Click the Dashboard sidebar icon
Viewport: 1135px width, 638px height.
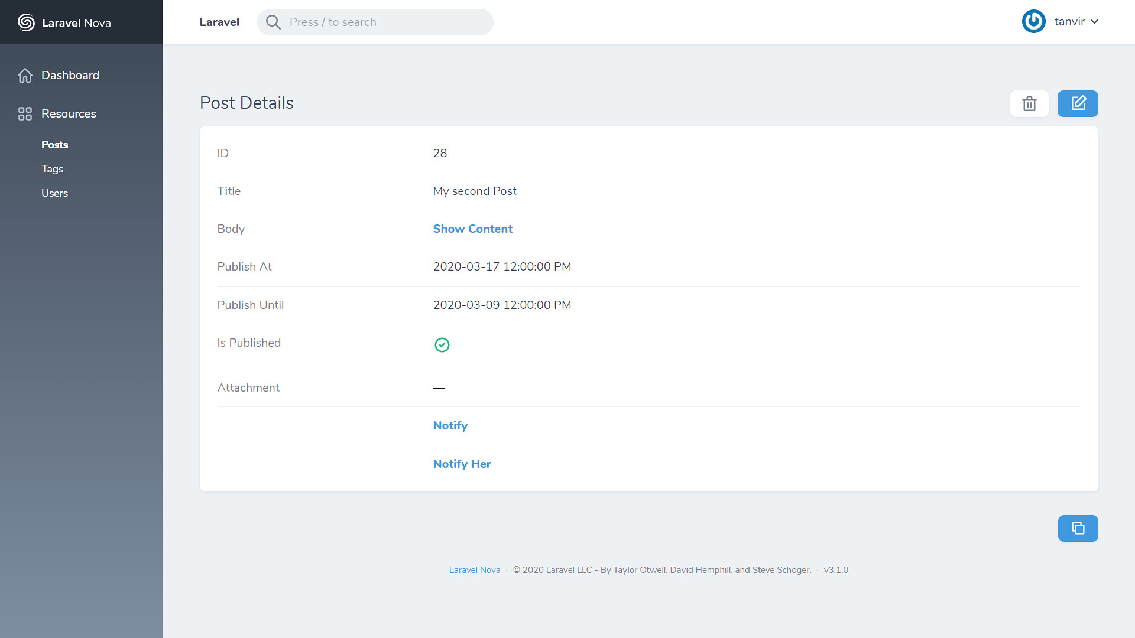pos(24,75)
